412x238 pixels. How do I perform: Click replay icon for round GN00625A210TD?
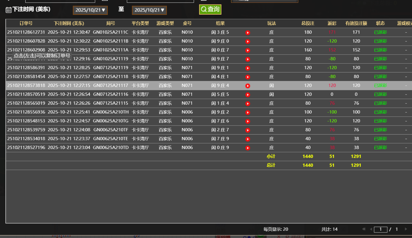248,148
